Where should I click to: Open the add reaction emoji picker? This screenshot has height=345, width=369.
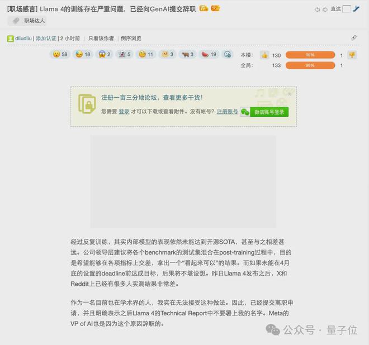(x=228, y=54)
